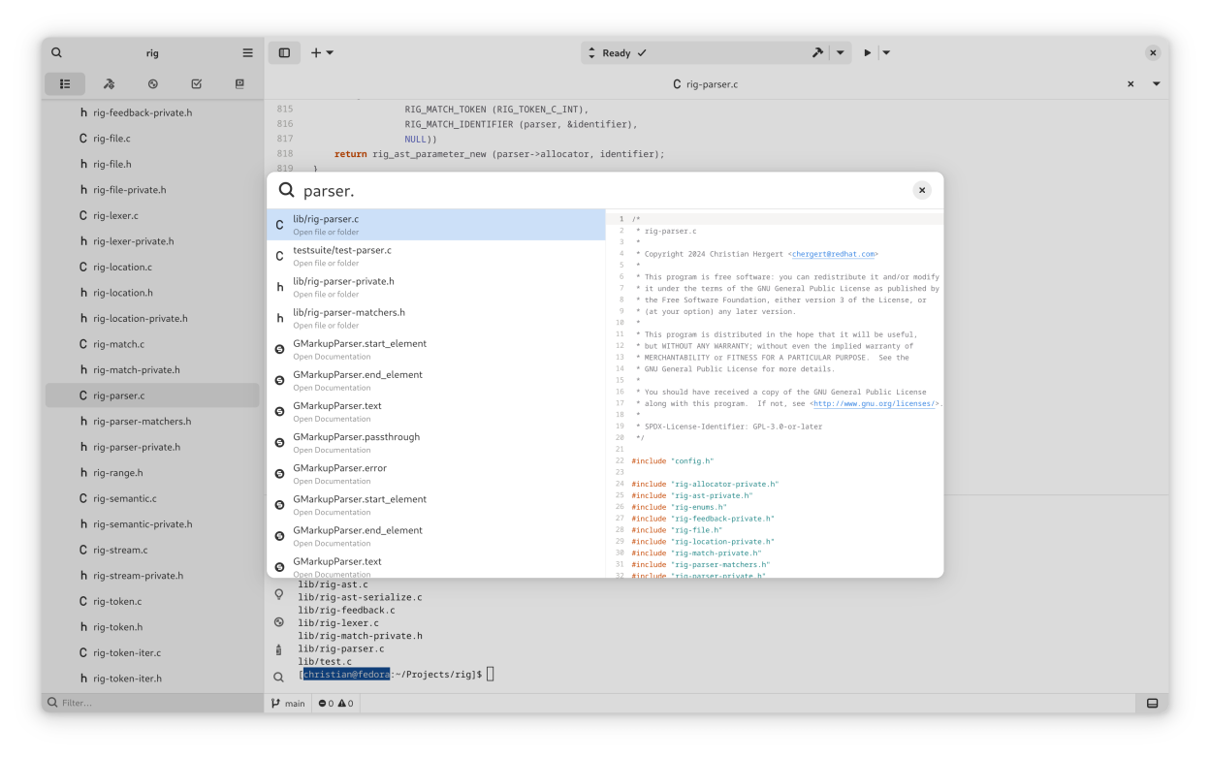
Task: Toggle the left sidebar panel visibility
Action: click(x=284, y=53)
